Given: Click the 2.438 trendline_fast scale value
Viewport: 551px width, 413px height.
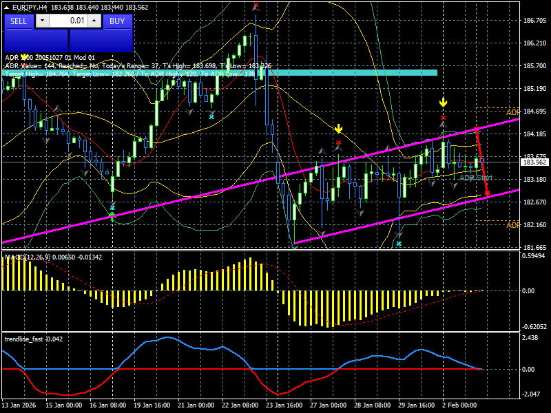Looking at the screenshot, I should [x=530, y=338].
